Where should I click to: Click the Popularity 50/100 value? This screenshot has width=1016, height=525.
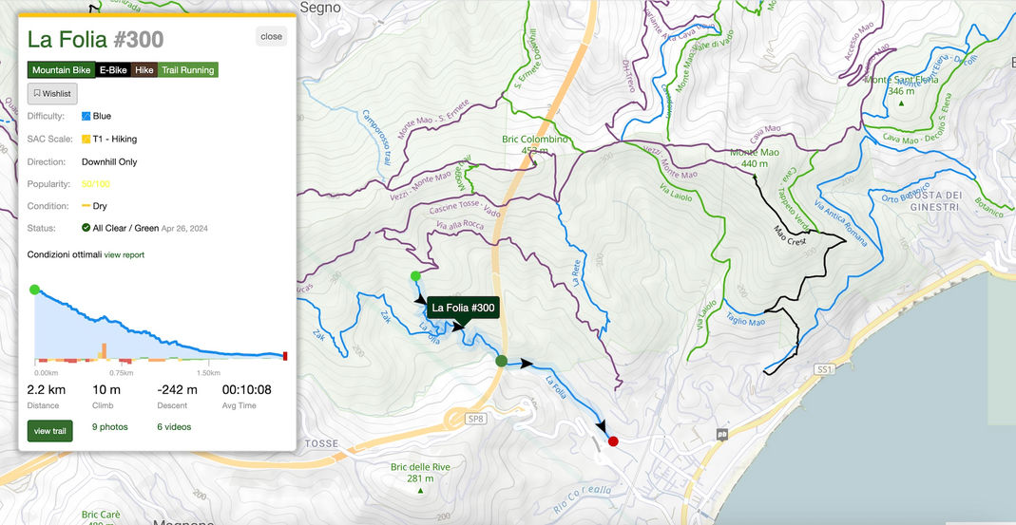click(96, 184)
